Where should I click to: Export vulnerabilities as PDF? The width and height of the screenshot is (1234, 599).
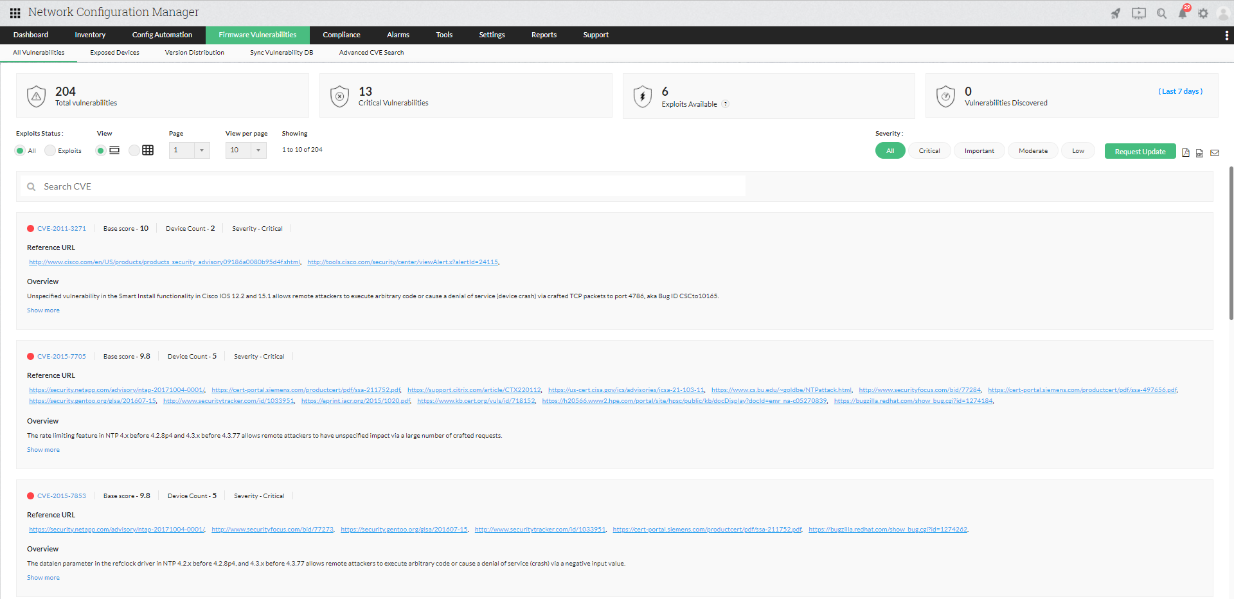tap(1186, 153)
